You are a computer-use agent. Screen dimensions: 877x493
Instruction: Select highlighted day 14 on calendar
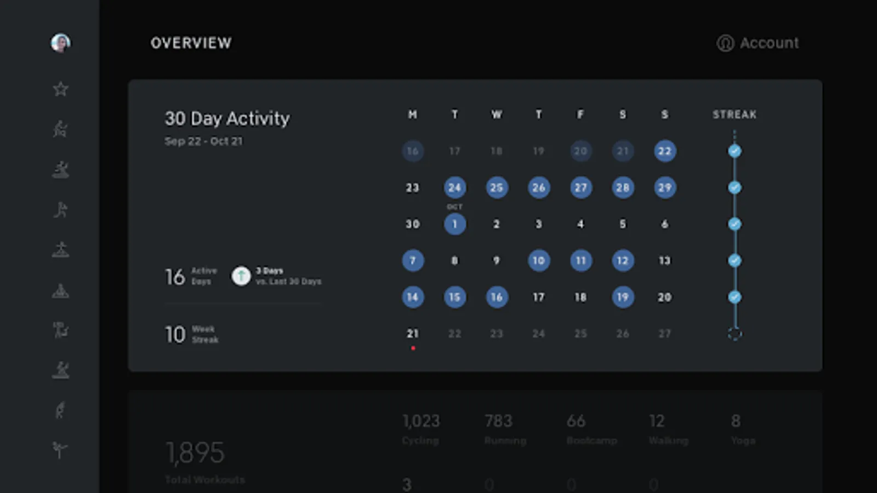[x=413, y=297]
